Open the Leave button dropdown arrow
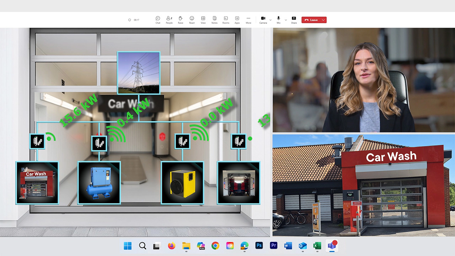455x256 pixels. 323,20
